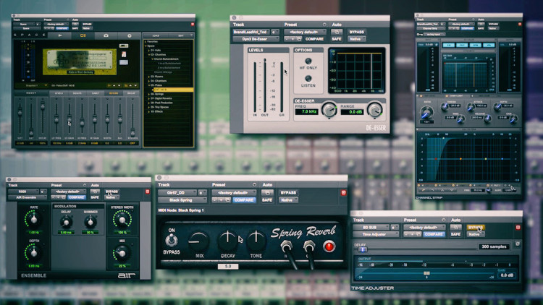Screen dimensions: 543x305
Task: Click the 'e' channel button in Black Spring header
Action: tap(202, 193)
